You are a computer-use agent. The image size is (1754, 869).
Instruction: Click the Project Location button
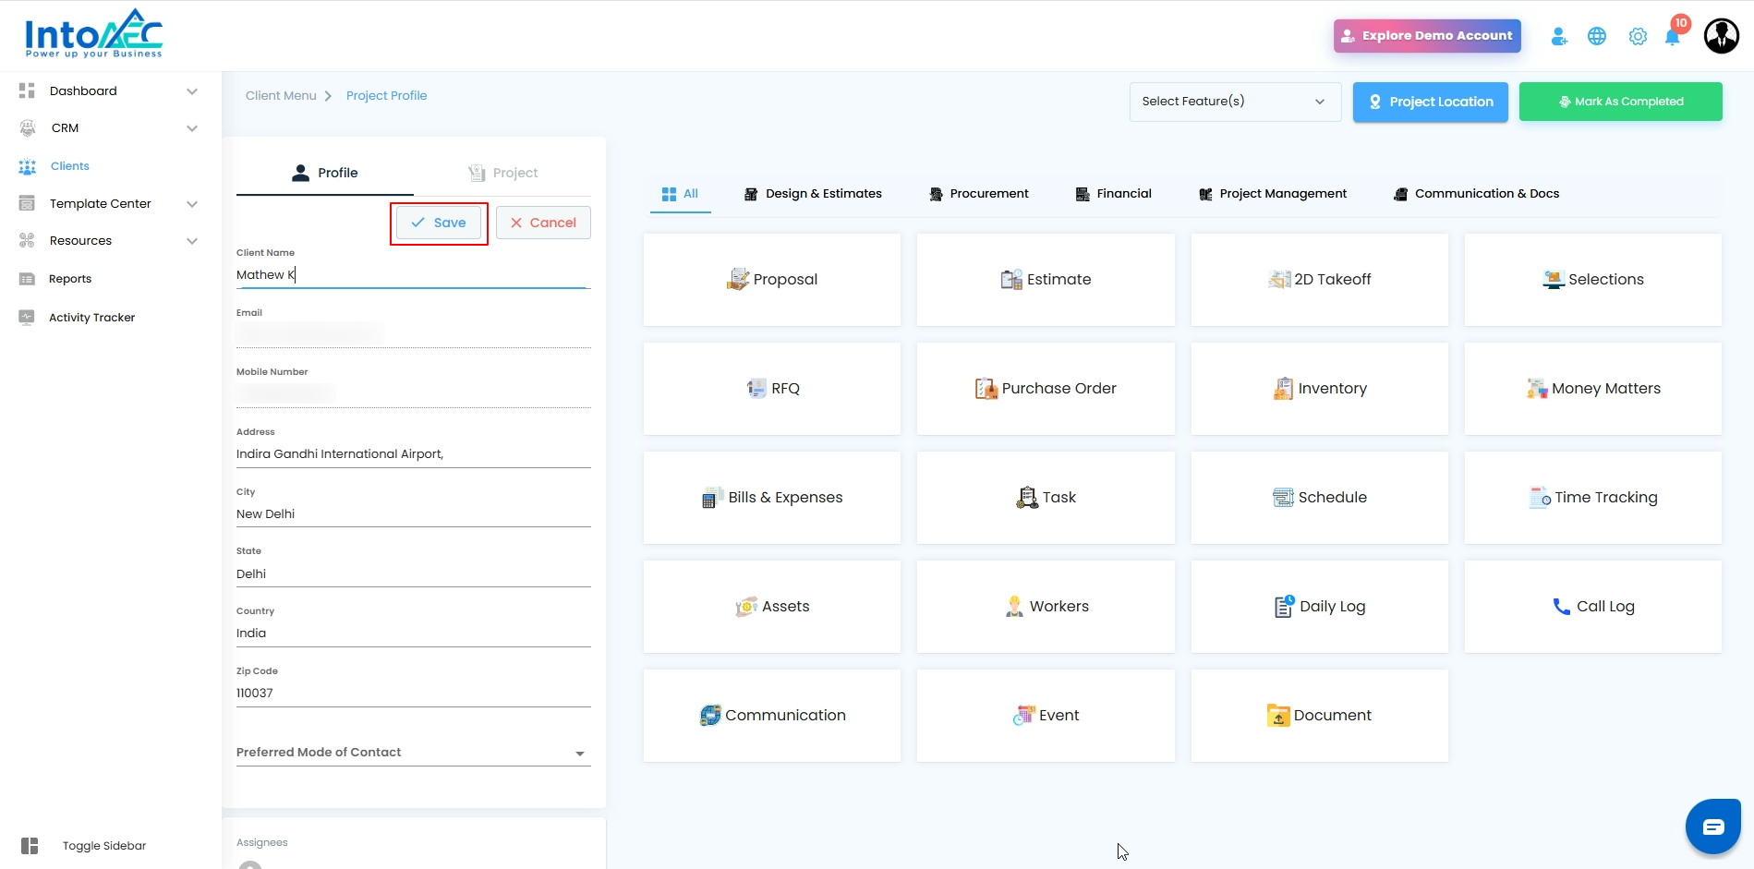[x=1431, y=102]
